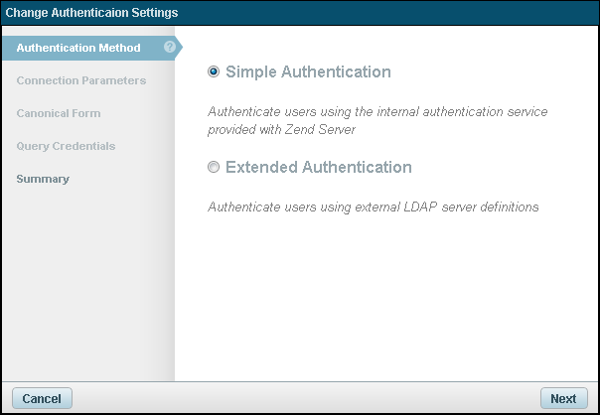
Task: Click the help question mark icon
Action: coord(170,47)
